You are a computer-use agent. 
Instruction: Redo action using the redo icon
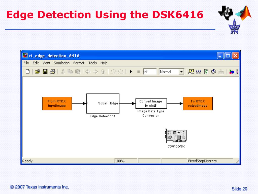pyautogui.click(x=121, y=71)
